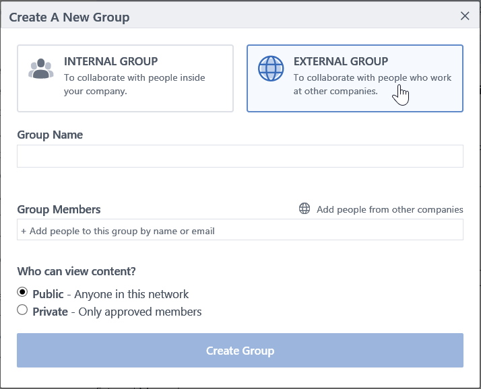Click the 'Group Name' field label

click(50, 135)
